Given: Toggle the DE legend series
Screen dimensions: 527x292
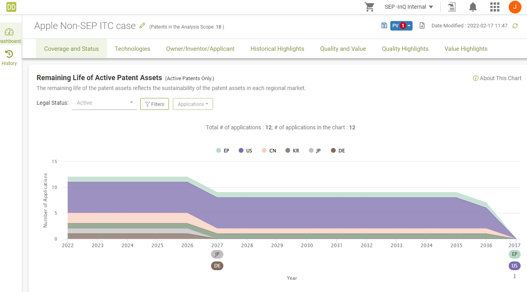Looking at the screenshot, I should [x=338, y=151].
